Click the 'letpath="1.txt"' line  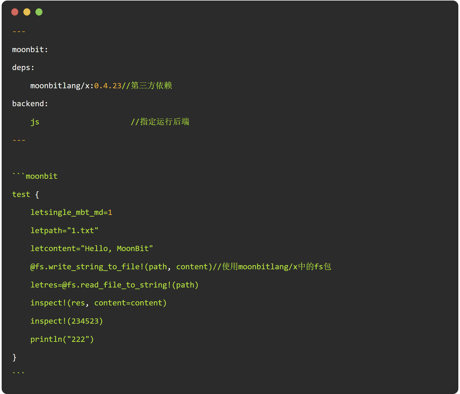pyautogui.click(x=64, y=231)
